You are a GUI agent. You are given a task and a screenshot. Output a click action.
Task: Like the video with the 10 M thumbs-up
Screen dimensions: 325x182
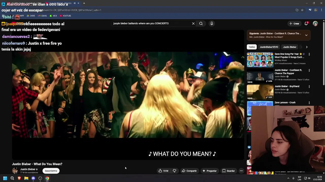click(x=163, y=171)
